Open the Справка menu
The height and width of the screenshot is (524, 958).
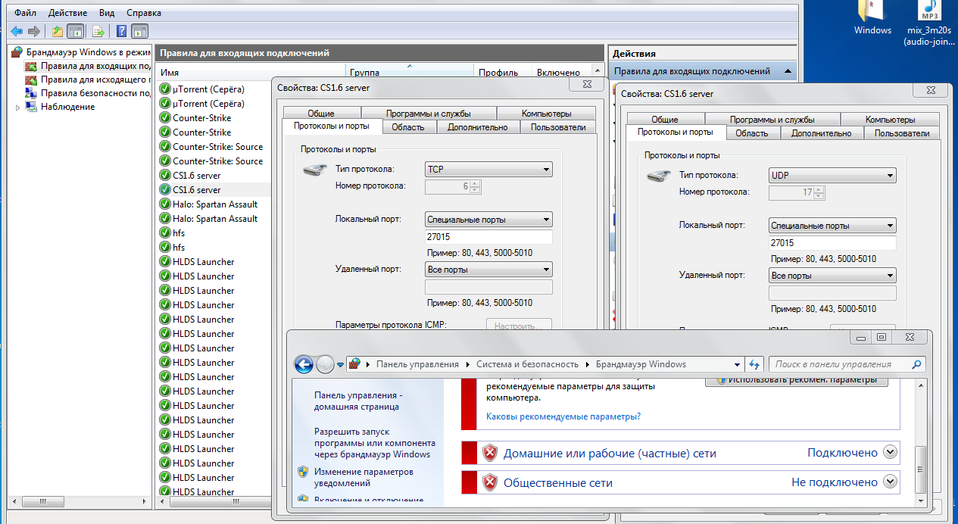[x=144, y=13]
